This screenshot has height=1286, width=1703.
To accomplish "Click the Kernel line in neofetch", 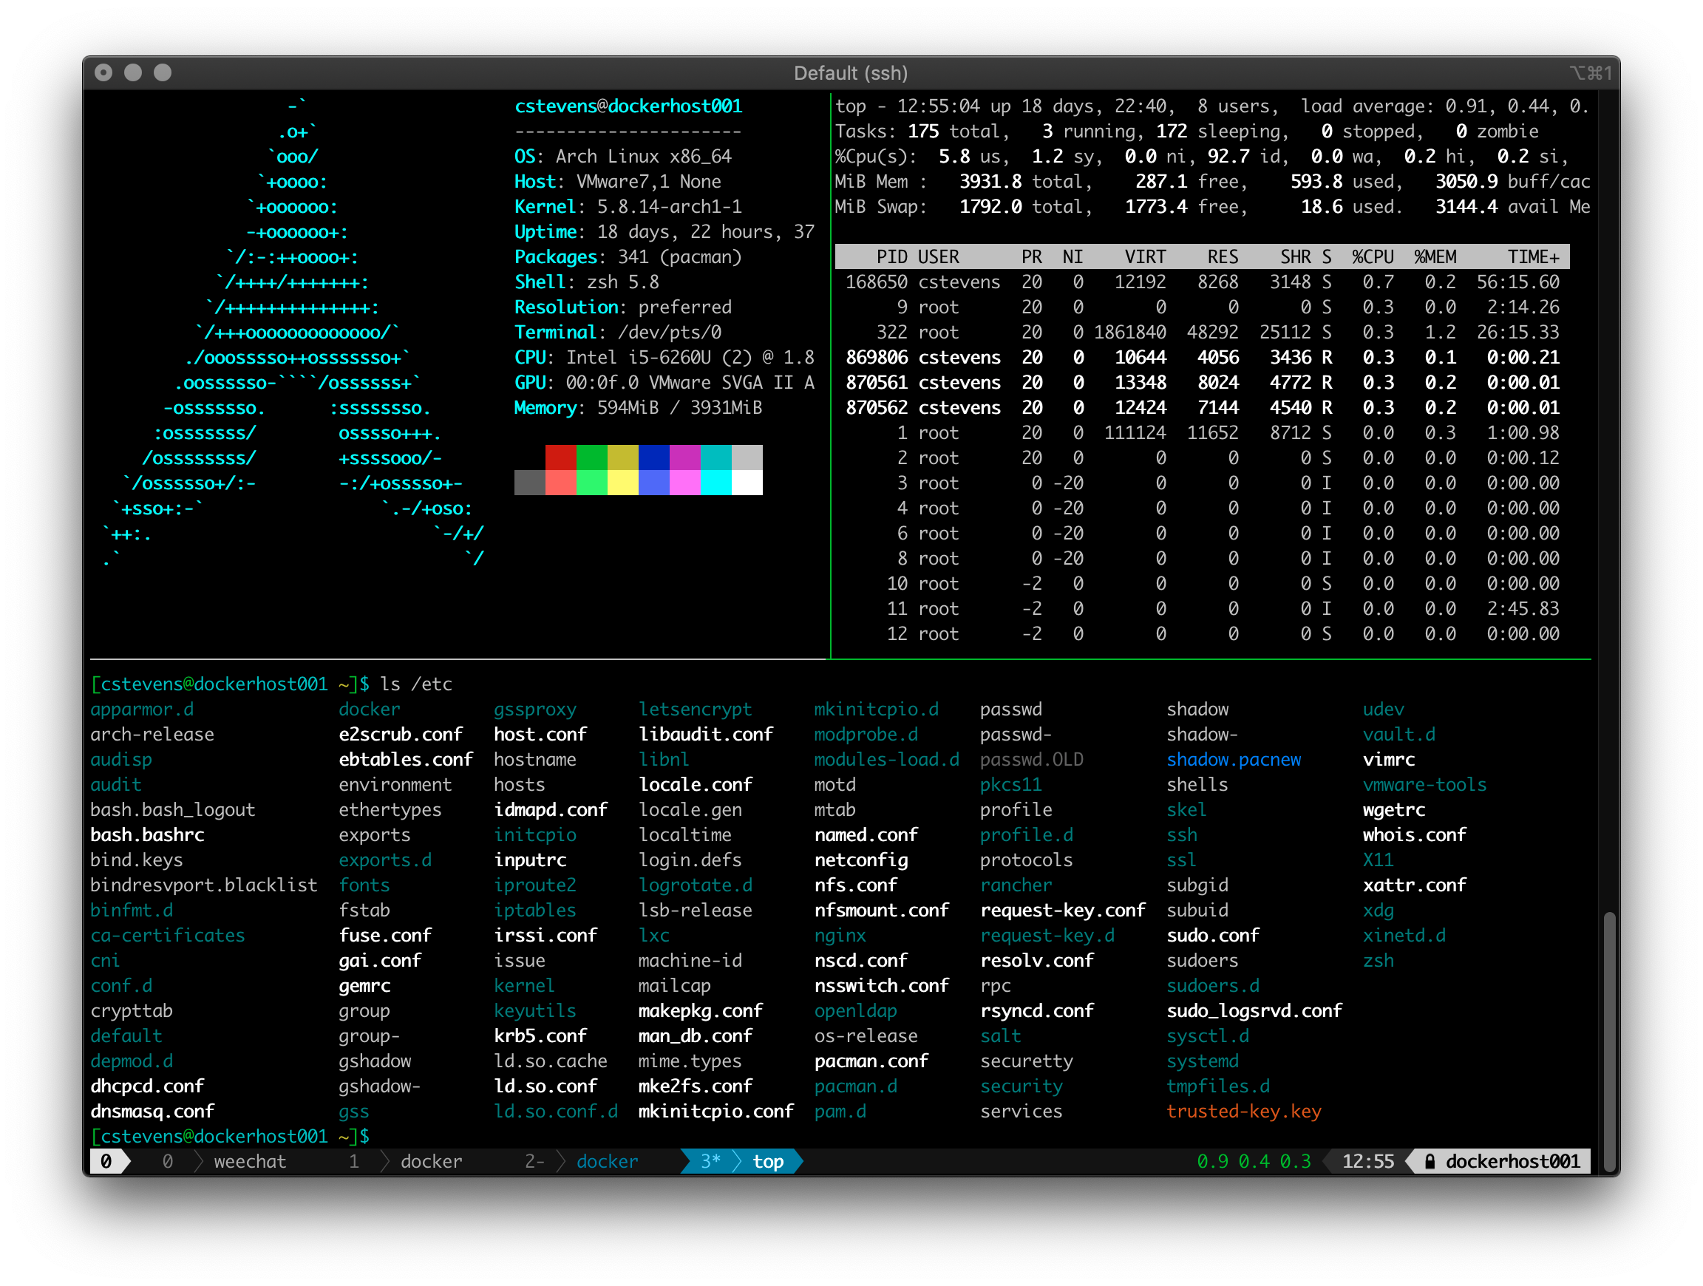I will pyautogui.click(x=628, y=206).
